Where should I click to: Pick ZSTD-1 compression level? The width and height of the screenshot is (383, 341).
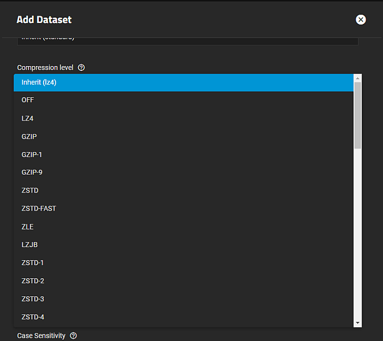point(183,262)
